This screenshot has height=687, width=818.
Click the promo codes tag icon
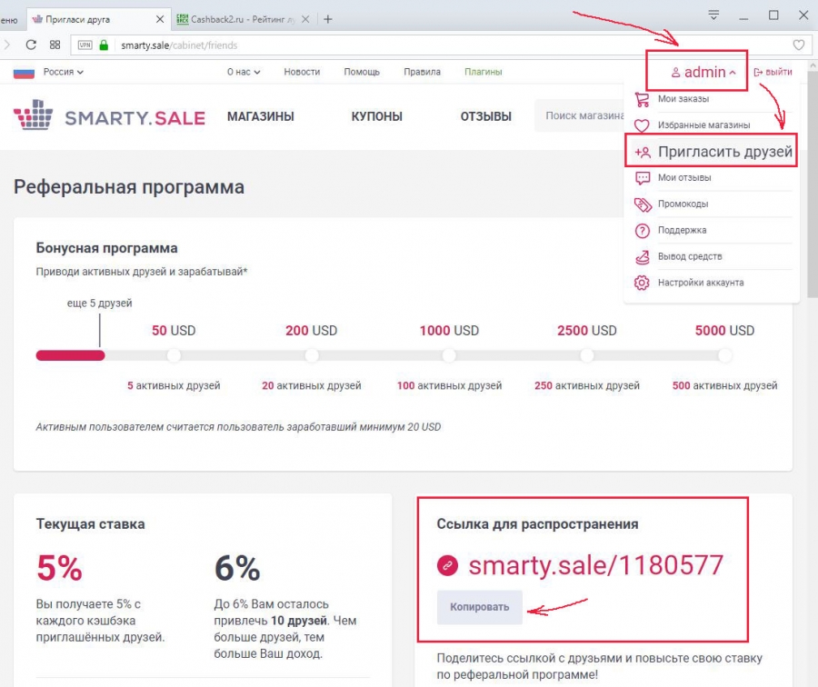click(x=643, y=204)
